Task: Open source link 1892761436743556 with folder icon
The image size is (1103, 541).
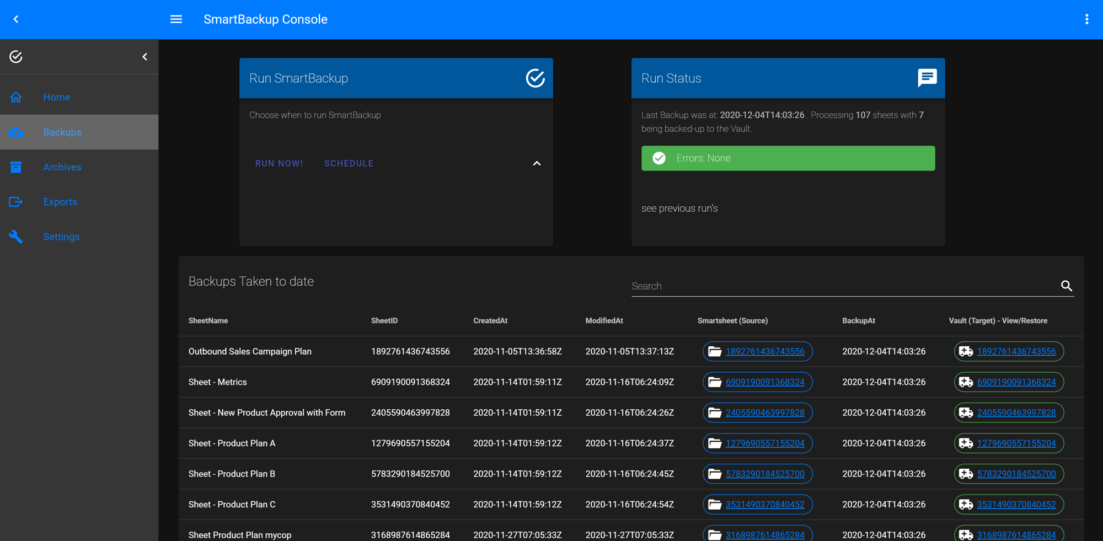Action: coord(758,351)
